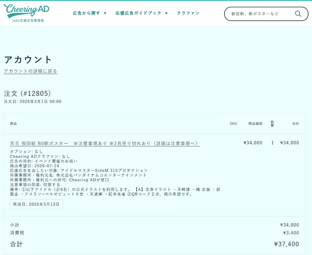Click the 所属事務所・権利元名 line
Viewport: 312px width, 255px height.
(78, 175)
